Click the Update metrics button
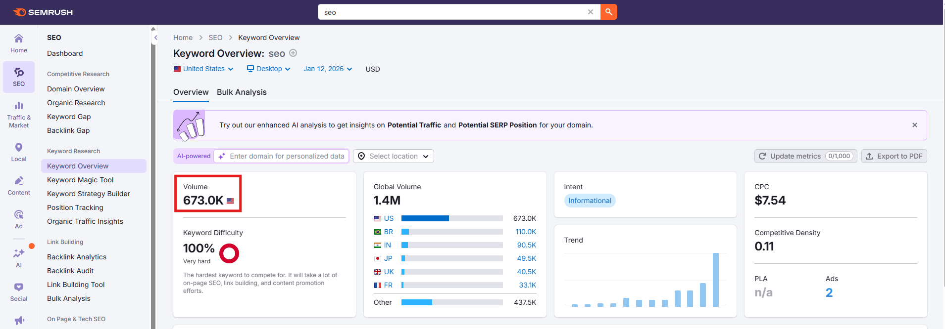This screenshot has height=329, width=945. tap(806, 156)
